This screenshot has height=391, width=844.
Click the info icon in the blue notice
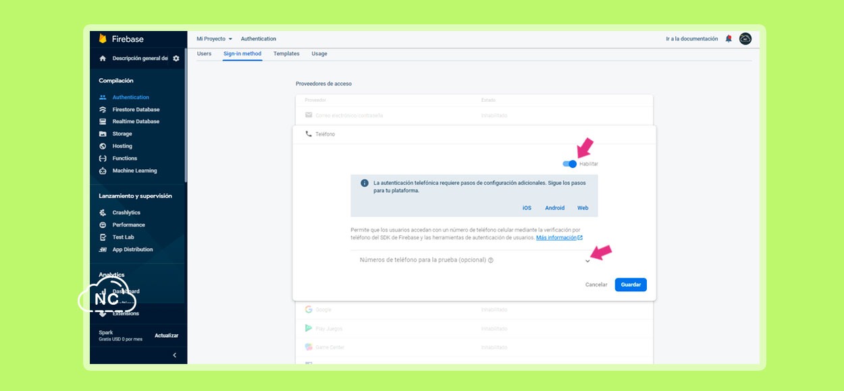tap(365, 183)
